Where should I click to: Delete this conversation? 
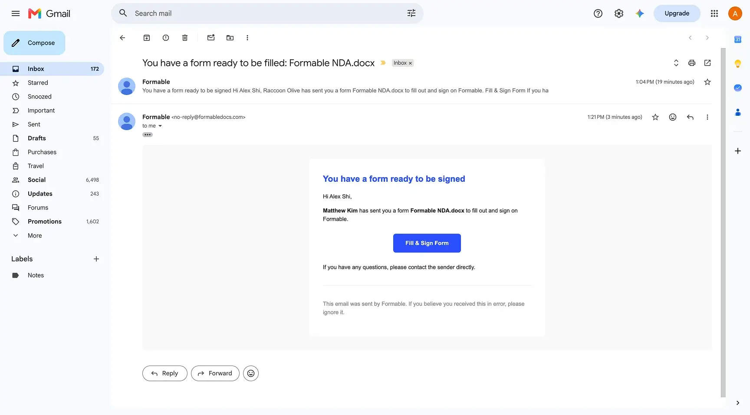(185, 38)
